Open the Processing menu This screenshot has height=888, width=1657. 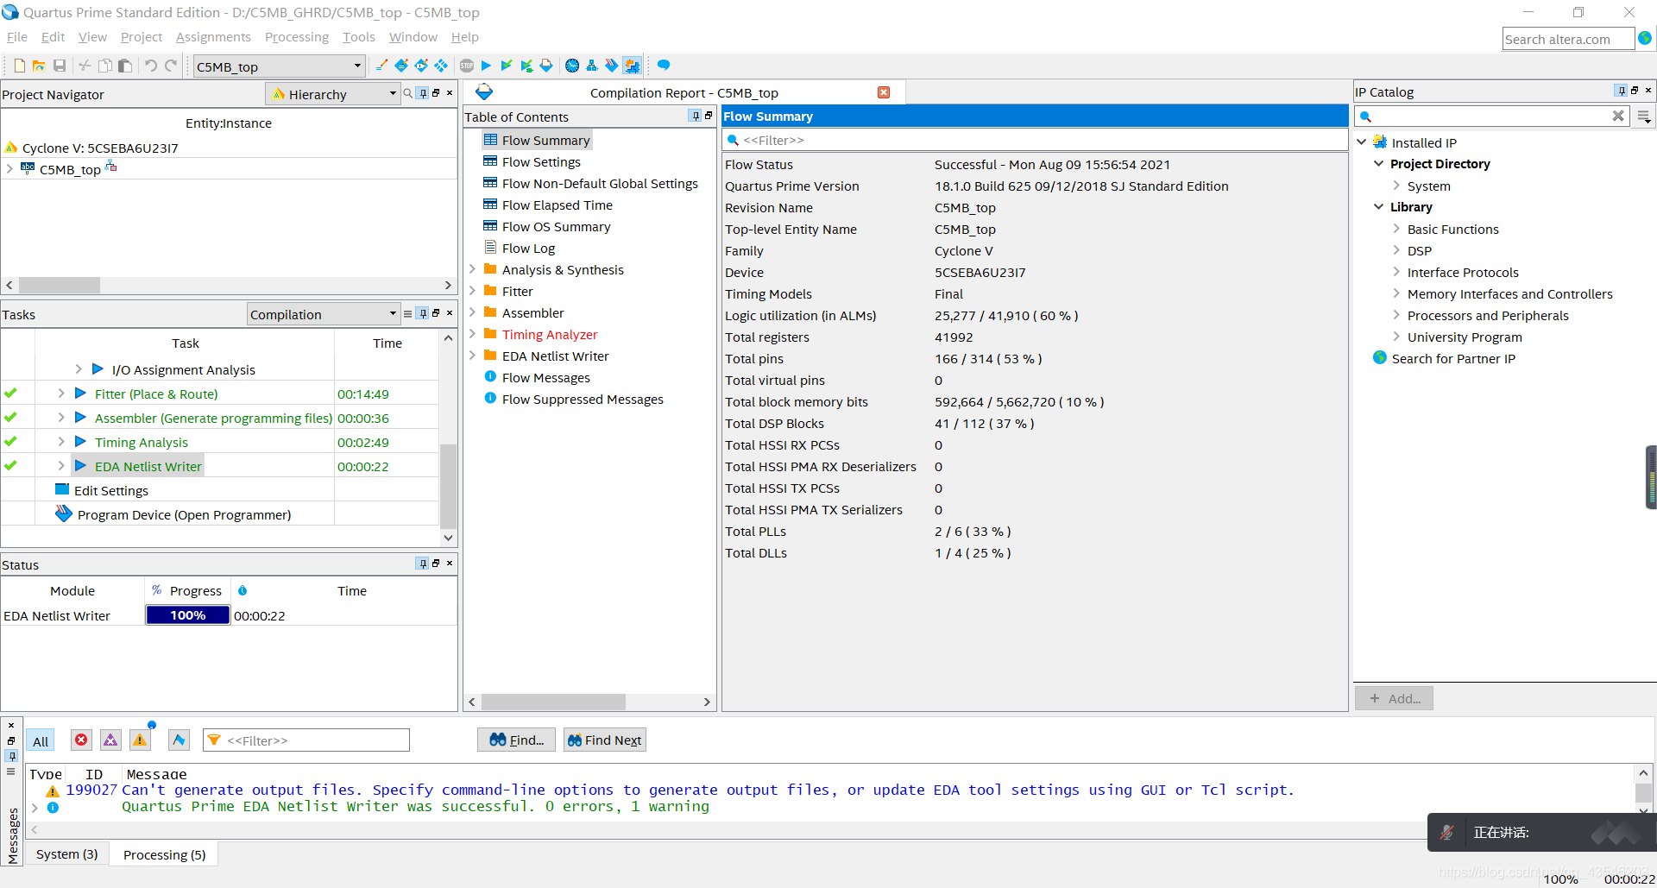pos(297,37)
